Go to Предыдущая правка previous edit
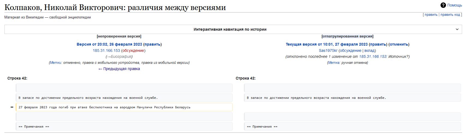The width and height of the screenshot is (467, 139). [119, 69]
